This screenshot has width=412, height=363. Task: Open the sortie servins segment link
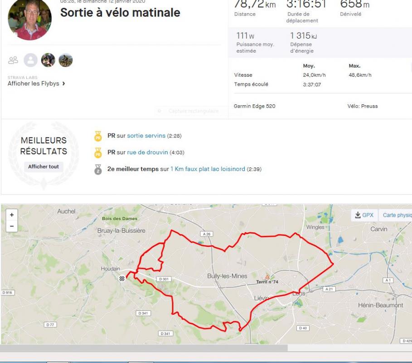(x=146, y=136)
